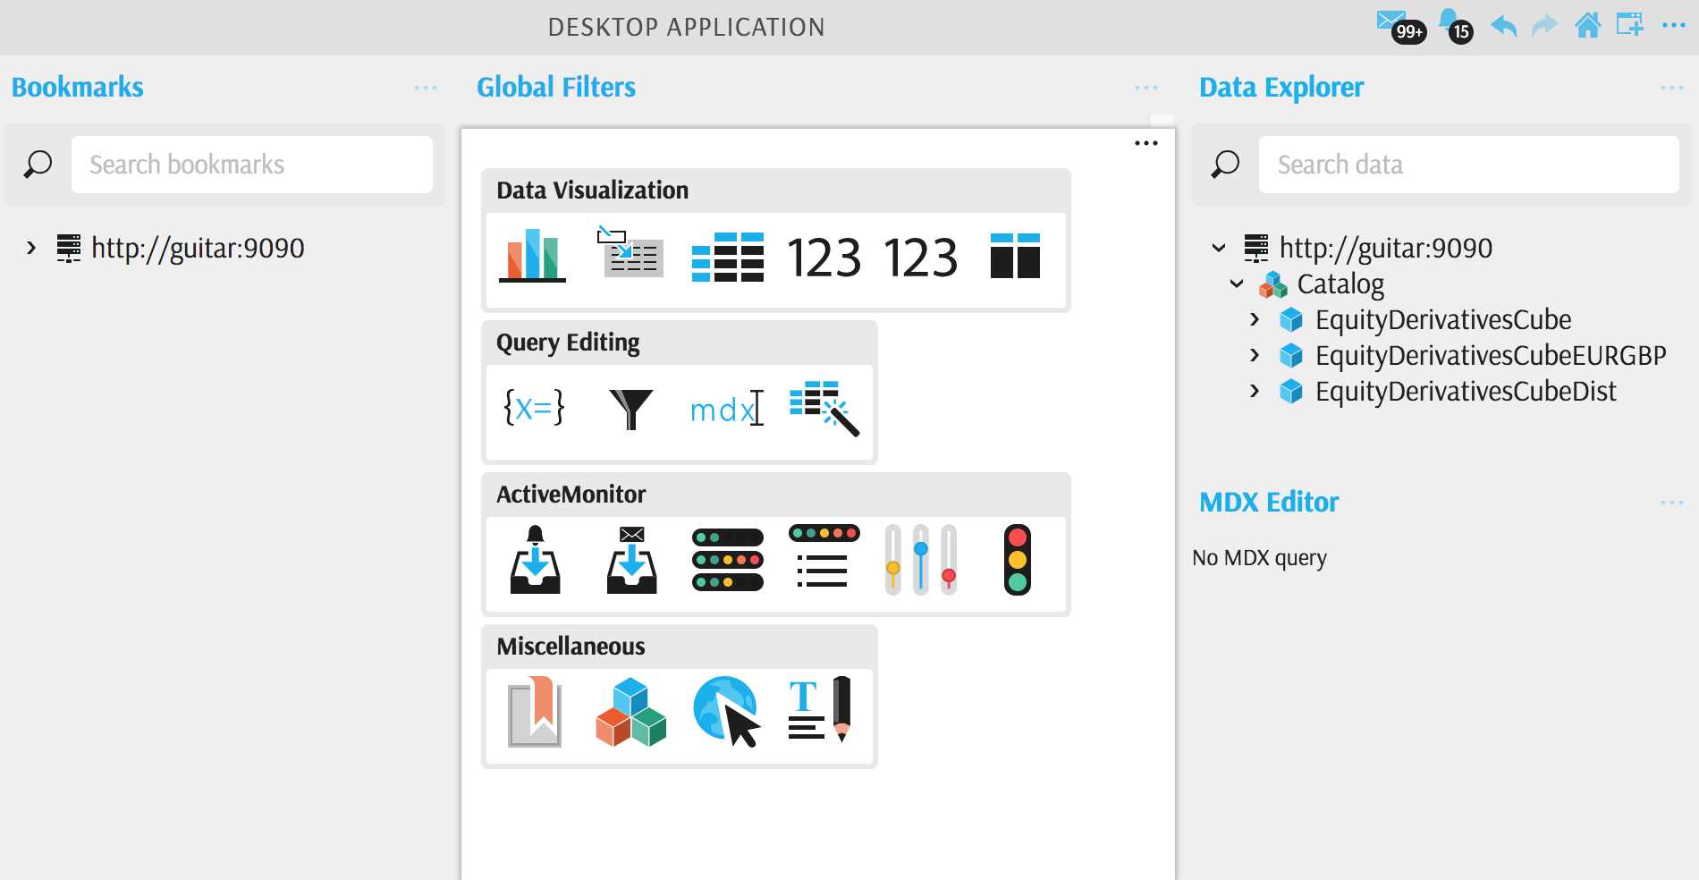Viewport: 1699px width, 880px height.
Task: Expand http://guitar:9090 in Bookmarks tree
Action: coord(31,248)
